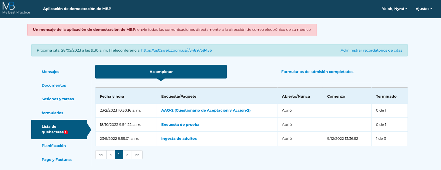
Task: Go to last page with >> button
Action: [137, 155]
